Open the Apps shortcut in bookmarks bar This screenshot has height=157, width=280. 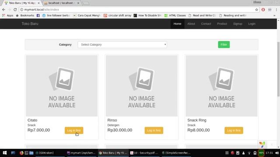[x=8, y=16]
